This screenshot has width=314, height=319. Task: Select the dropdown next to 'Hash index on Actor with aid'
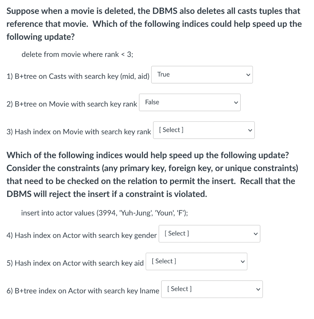pyautogui.click(x=196, y=261)
